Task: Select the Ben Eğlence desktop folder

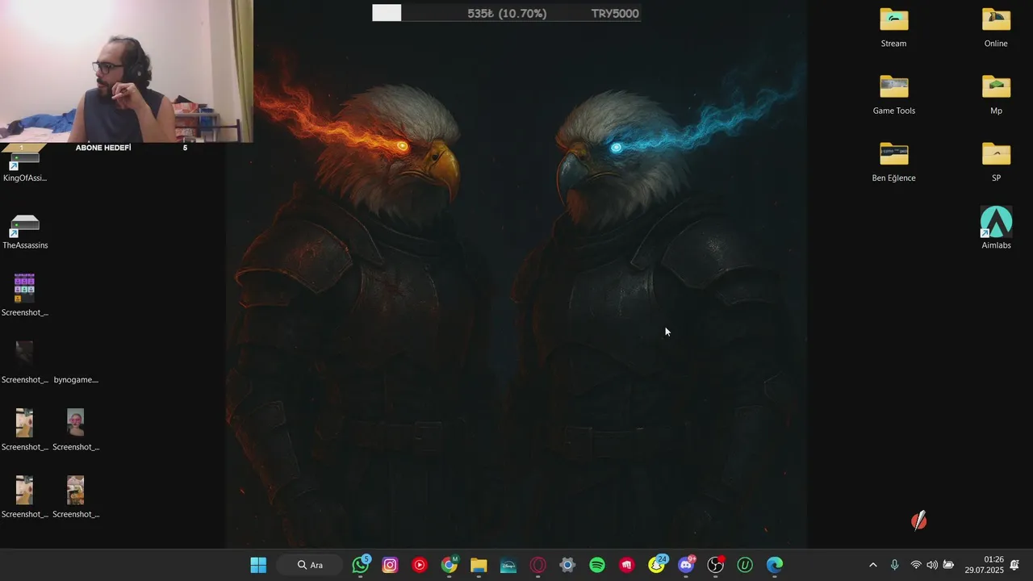Action: point(893,162)
